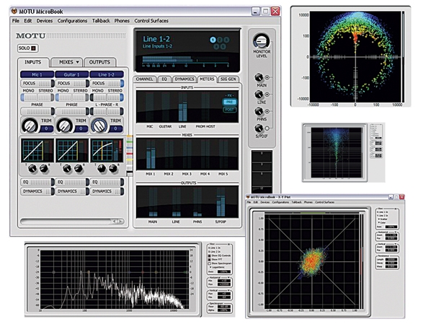426x327 pixels.
Task: Click Mic 1 ratio knob
Action: tap(44, 169)
